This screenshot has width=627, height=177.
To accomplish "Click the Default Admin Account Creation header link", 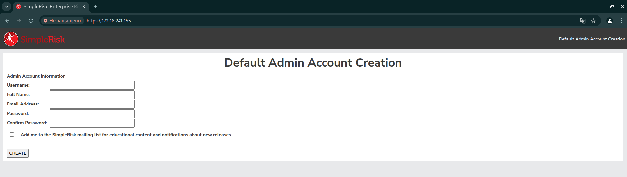I will coord(592,39).
